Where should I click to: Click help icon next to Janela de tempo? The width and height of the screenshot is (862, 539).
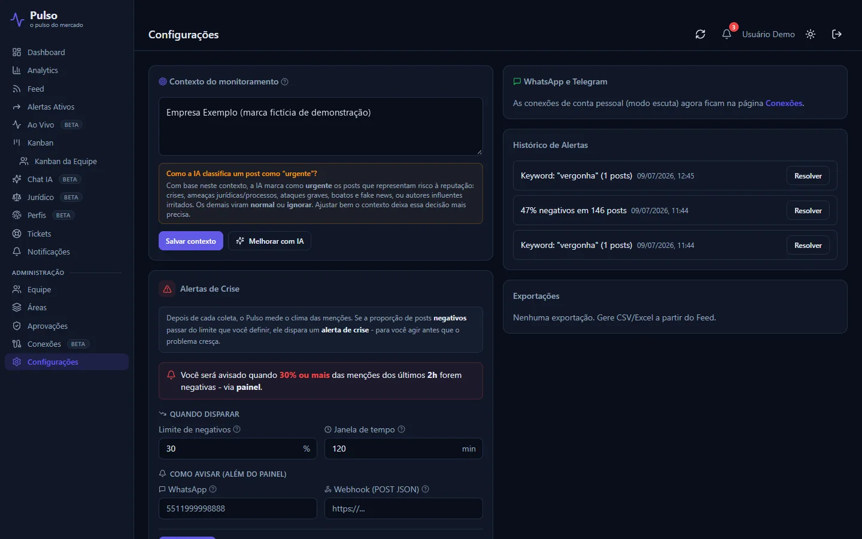click(x=402, y=429)
